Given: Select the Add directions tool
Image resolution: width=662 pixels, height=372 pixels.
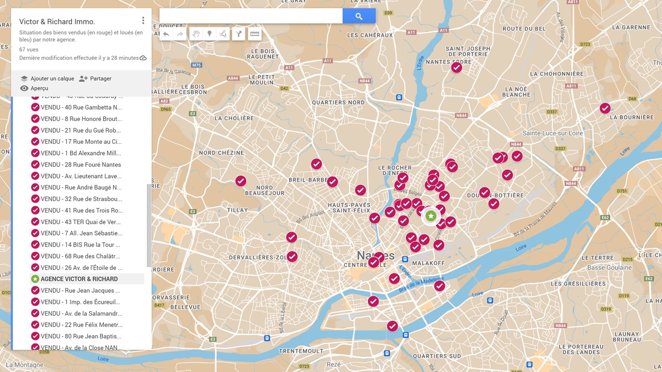Looking at the screenshot, I should click(x=238, y=34).
